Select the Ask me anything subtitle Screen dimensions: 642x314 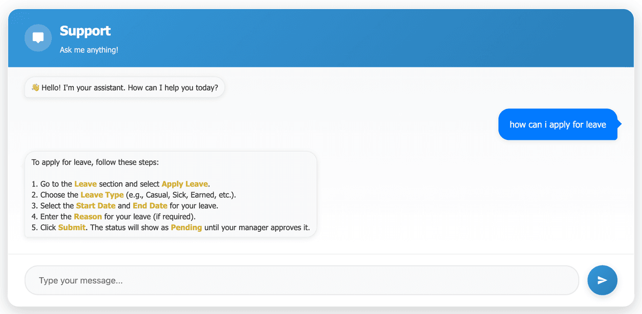(x=89, y=49)
